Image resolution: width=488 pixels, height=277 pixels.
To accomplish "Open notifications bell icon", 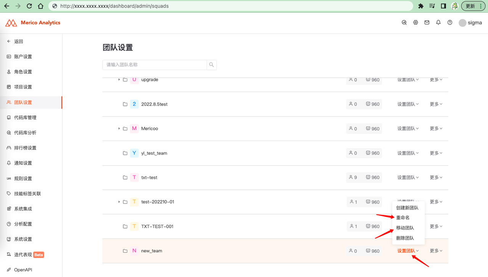I will tap(438, 22).
